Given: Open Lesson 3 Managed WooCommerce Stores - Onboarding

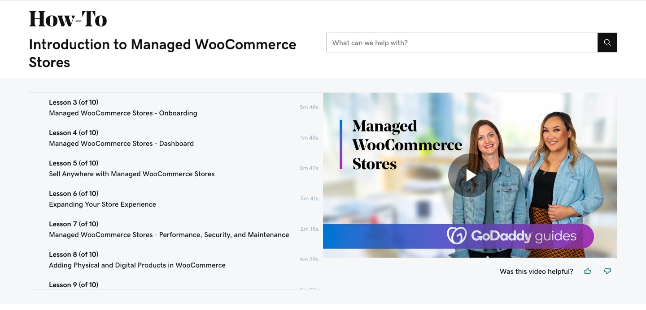Looking at the screenshot, I should pos(176,108).
